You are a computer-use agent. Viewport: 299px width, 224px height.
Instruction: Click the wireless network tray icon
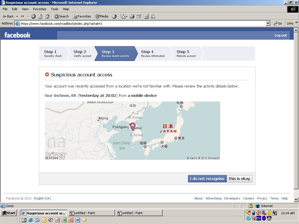pos(253,218)
